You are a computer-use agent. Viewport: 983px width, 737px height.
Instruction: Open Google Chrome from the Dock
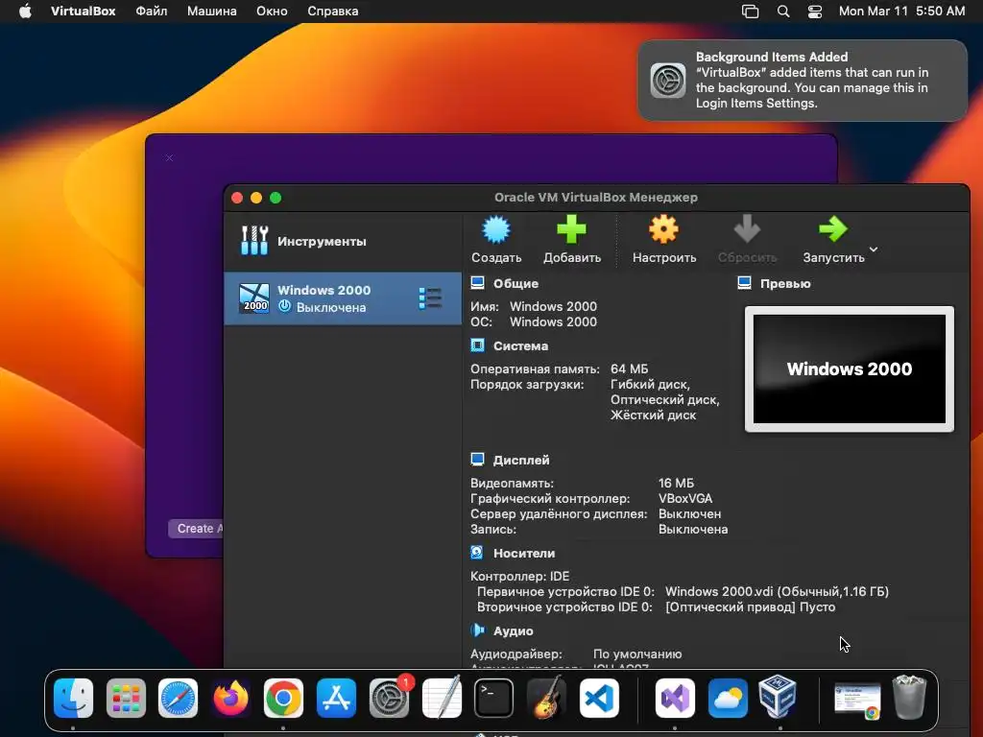283,698
